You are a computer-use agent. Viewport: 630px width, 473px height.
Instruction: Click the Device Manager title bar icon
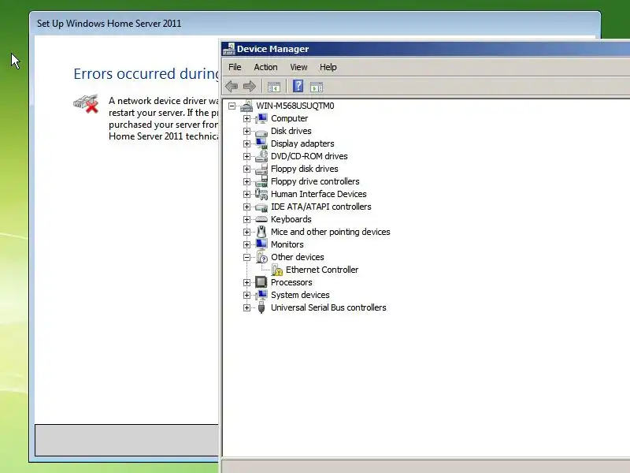pos(228,49)
